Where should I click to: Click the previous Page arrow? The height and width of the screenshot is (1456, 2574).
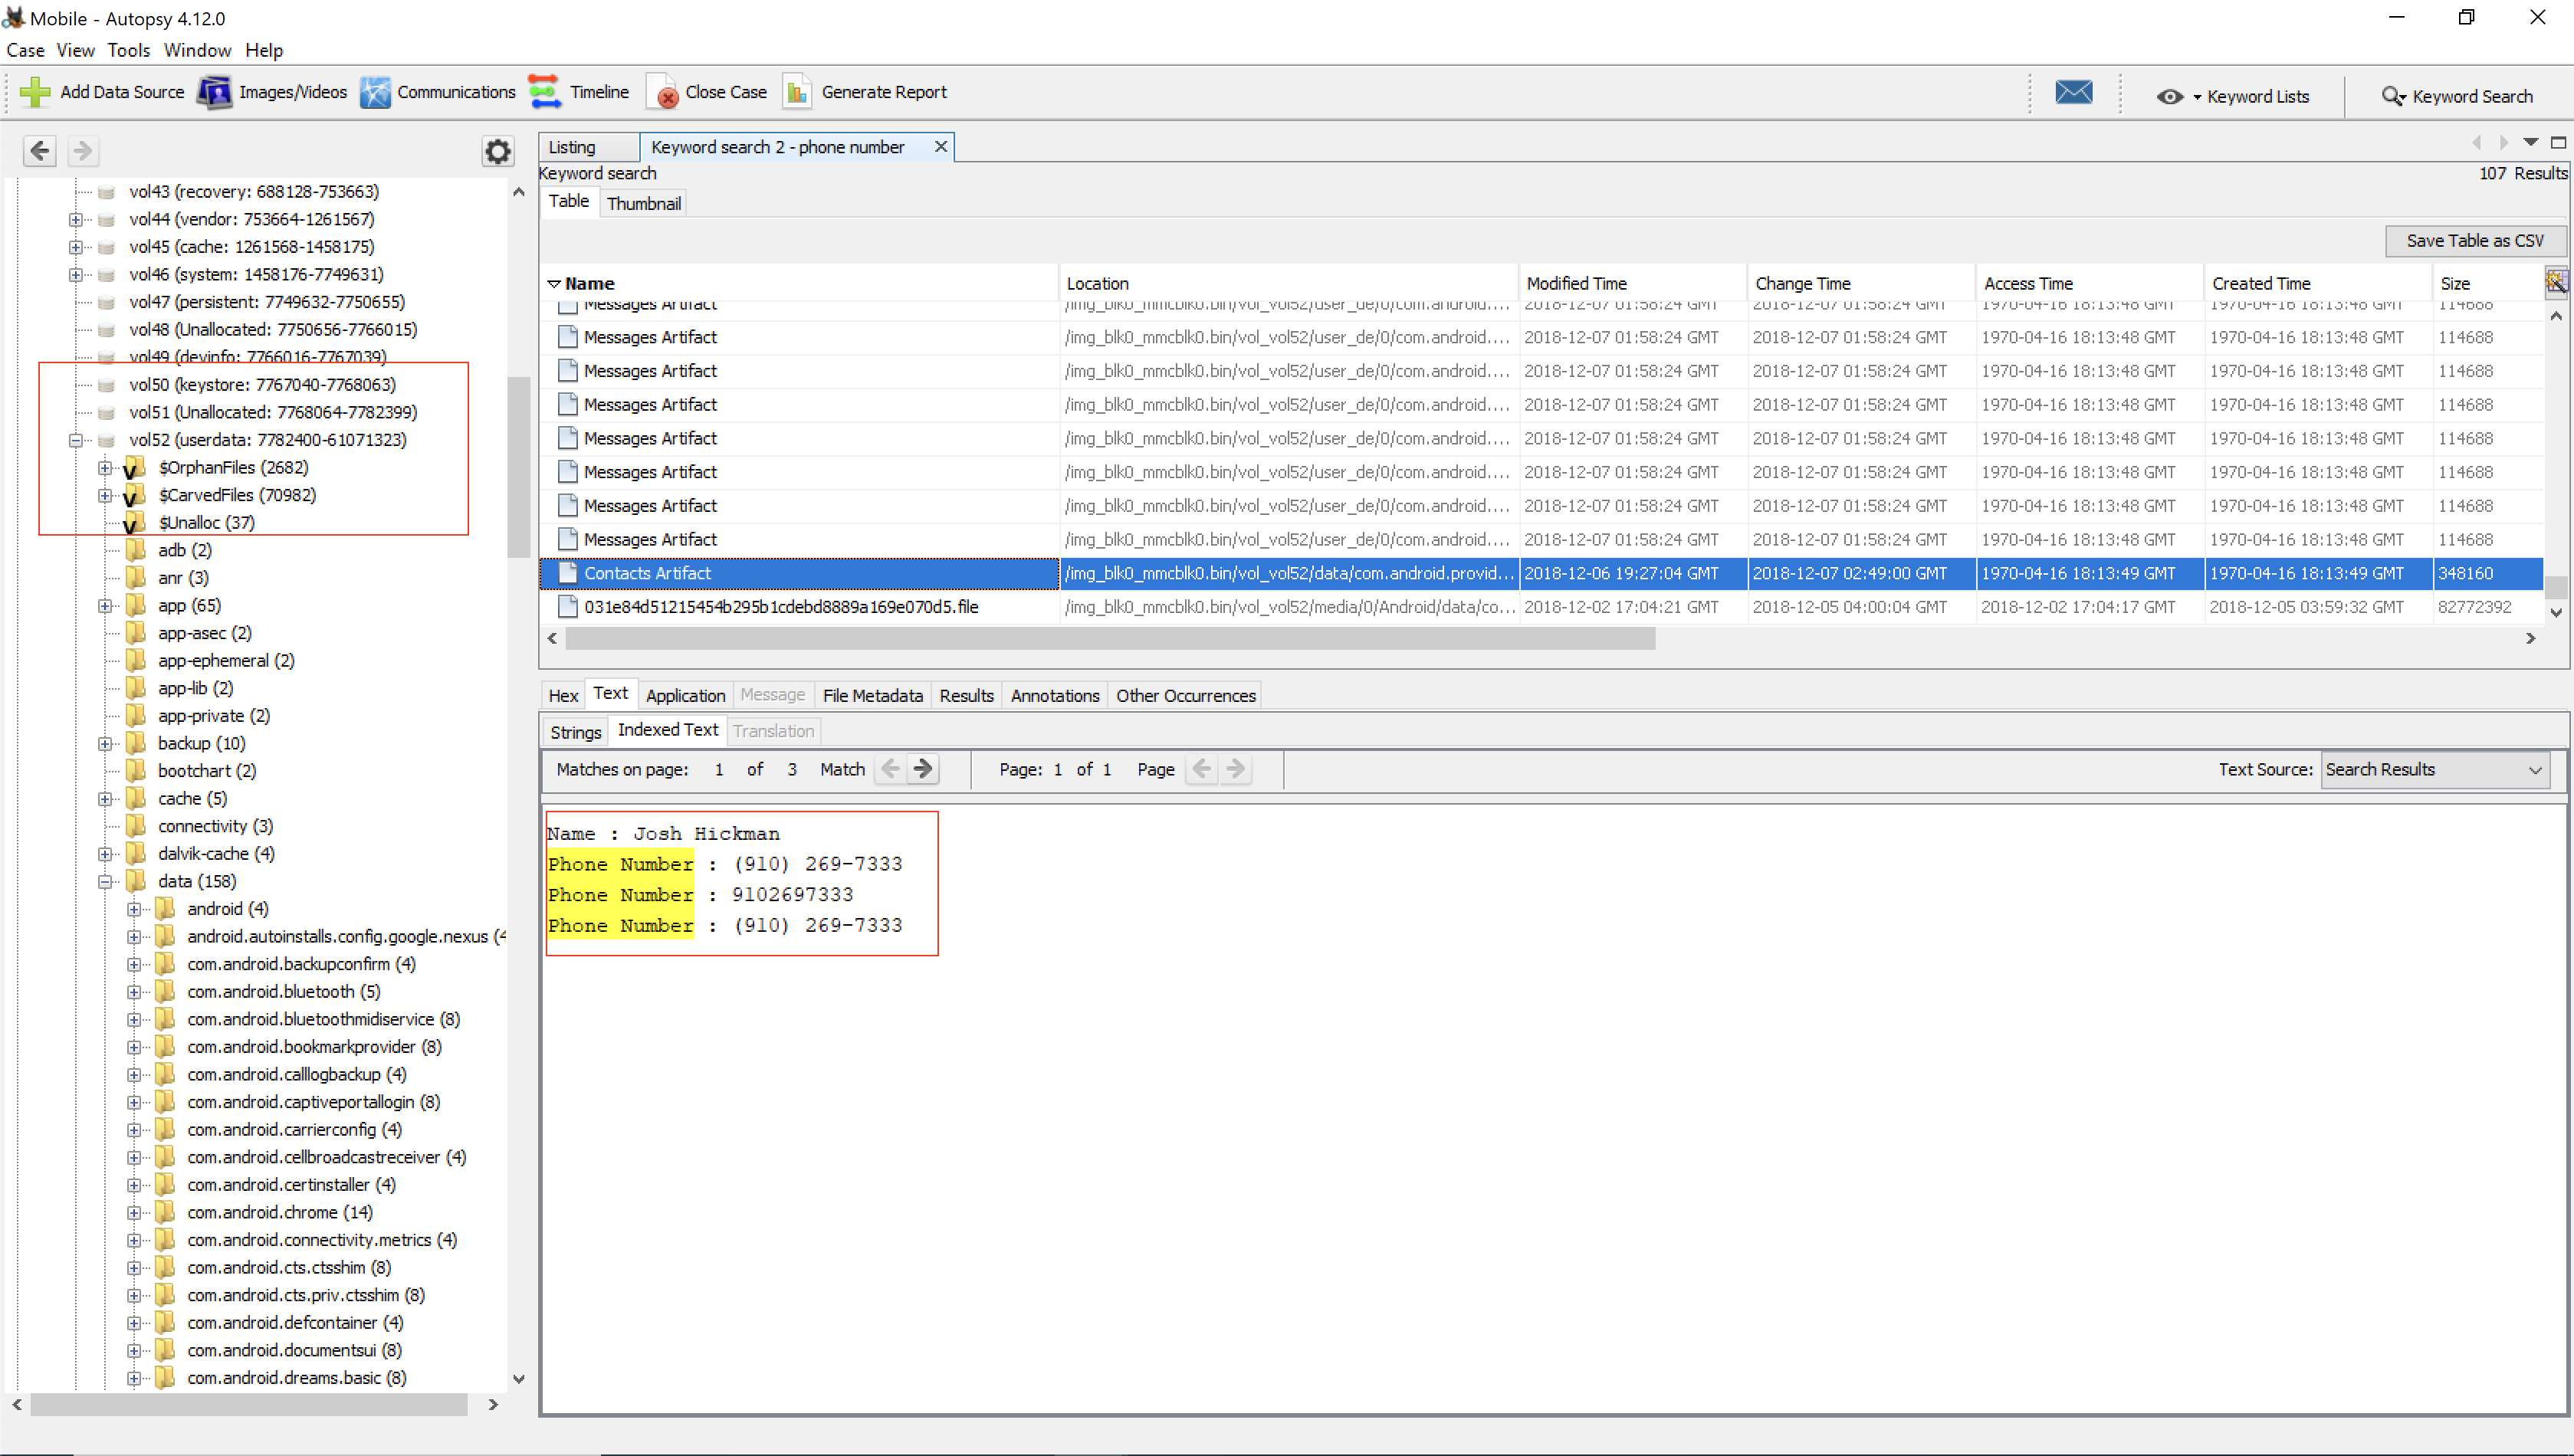coord(1202,769)
